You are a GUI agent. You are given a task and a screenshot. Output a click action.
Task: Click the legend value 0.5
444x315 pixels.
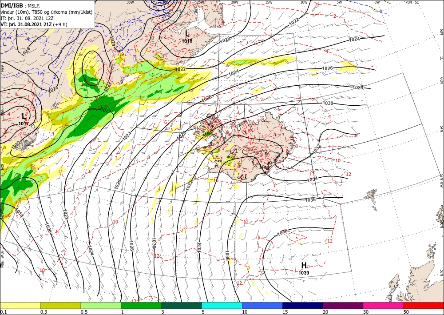coord(84,312)
